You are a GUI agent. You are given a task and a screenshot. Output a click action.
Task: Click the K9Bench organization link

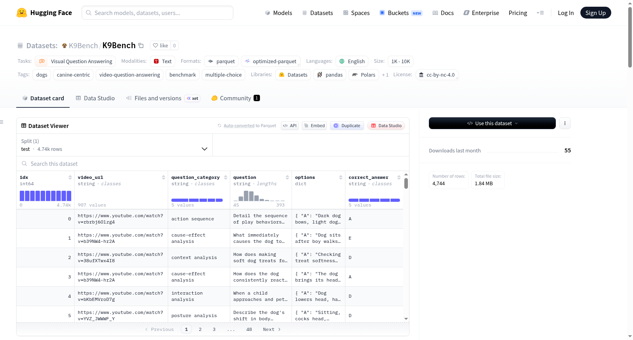point(83,45)
